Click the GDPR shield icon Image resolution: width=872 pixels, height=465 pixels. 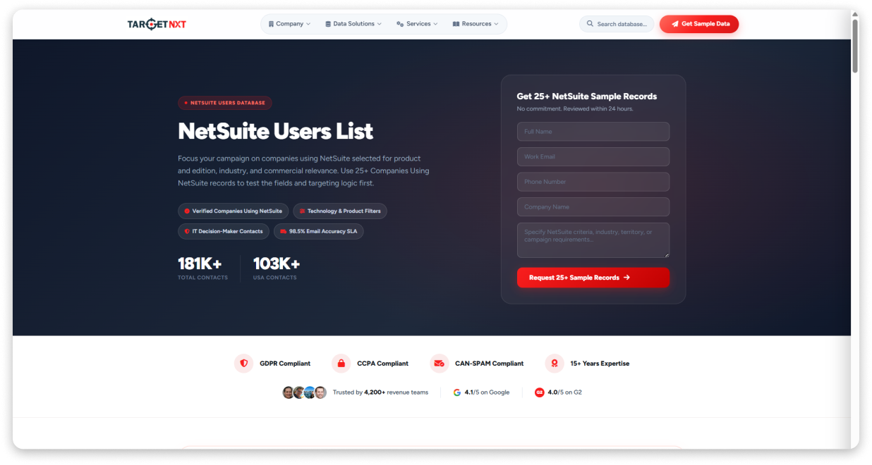[x=244, y=364]
